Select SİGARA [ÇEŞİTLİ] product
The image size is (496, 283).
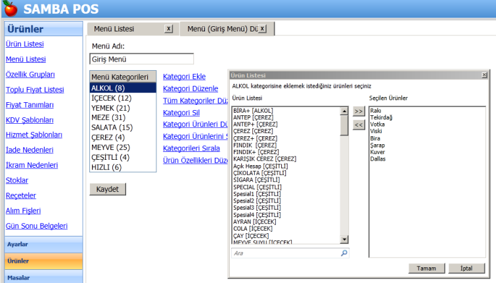(x=257, y=180)
